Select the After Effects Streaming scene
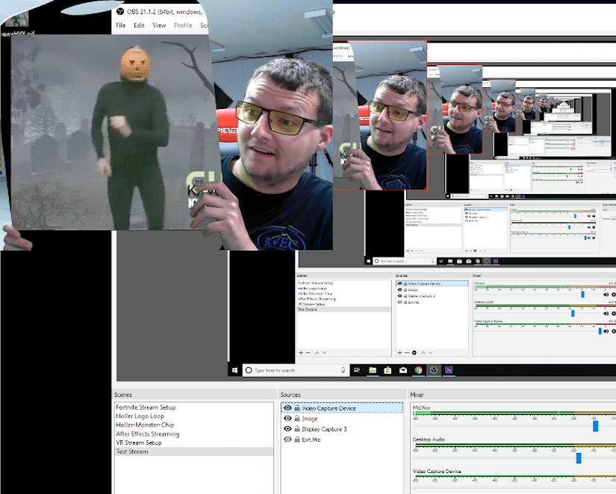The height and width of the screenshot is (494, 616). click(147, 434)
